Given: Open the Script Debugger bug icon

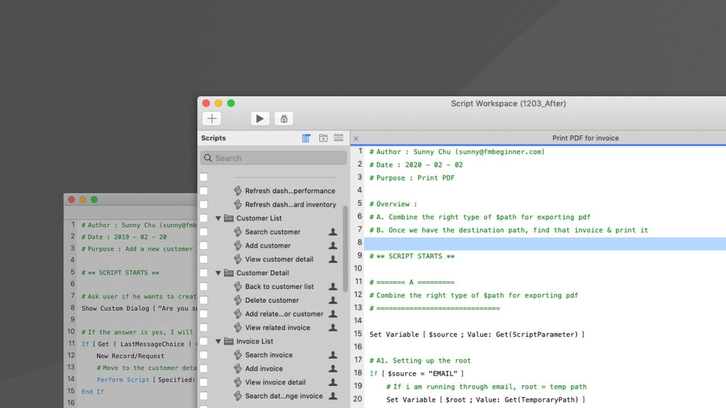Looking at the screenshot, I should [284, 118].
